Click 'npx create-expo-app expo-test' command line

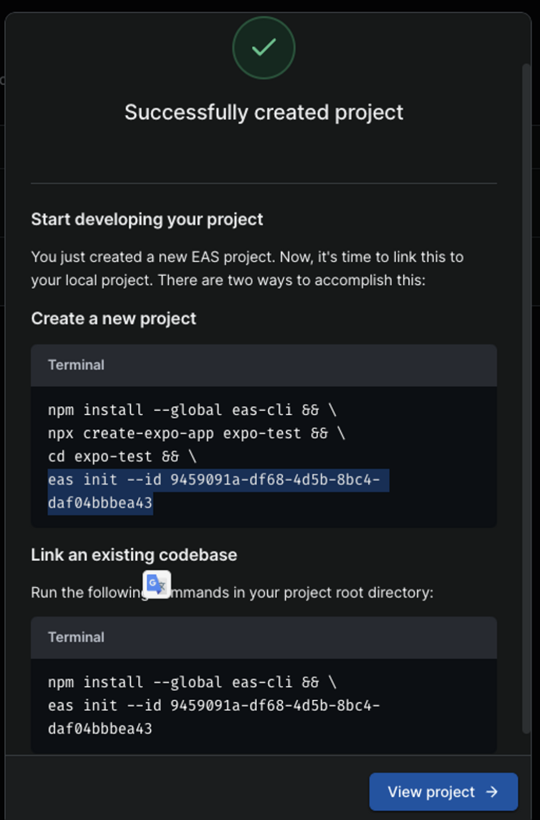[x=196, y=433]
